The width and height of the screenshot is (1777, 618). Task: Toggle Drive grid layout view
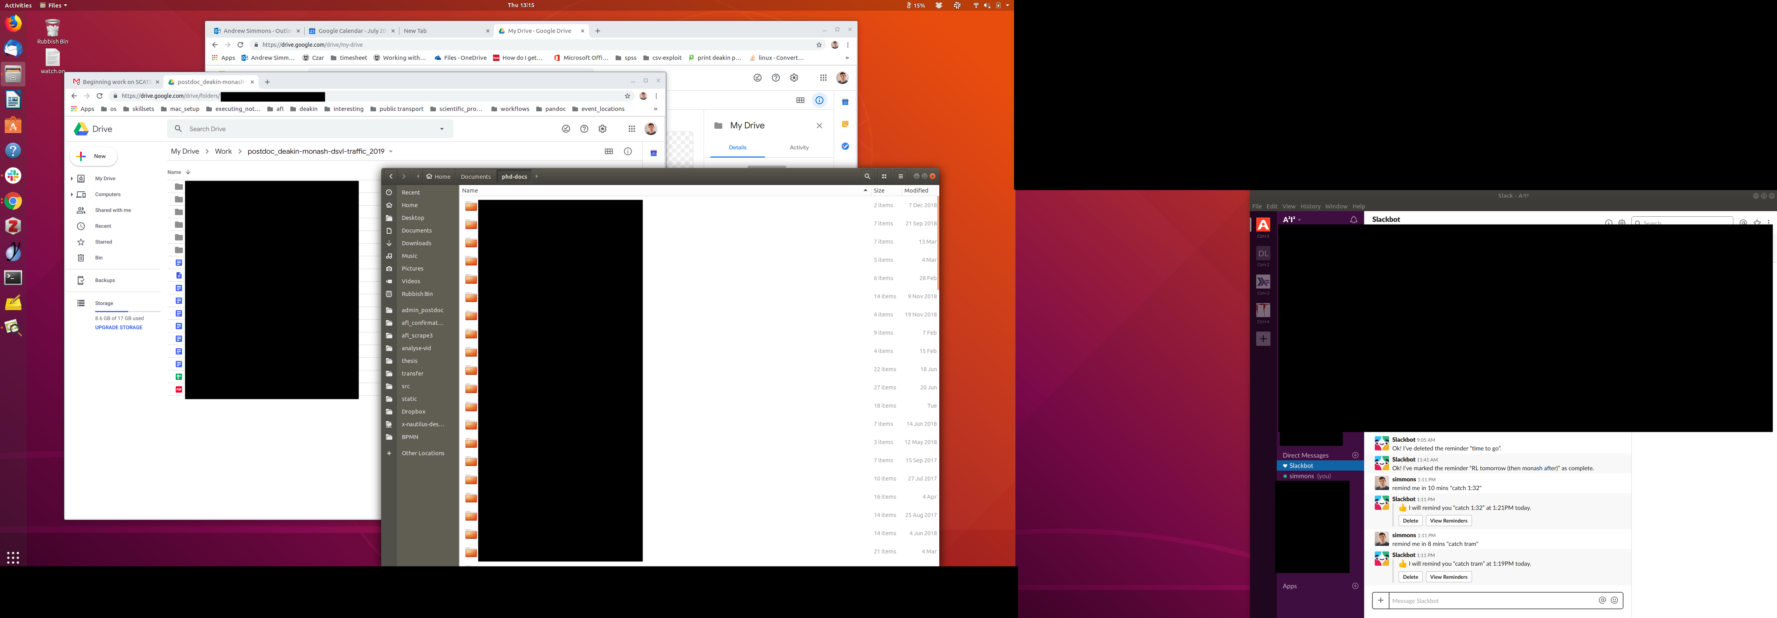[x=608, y=152]
